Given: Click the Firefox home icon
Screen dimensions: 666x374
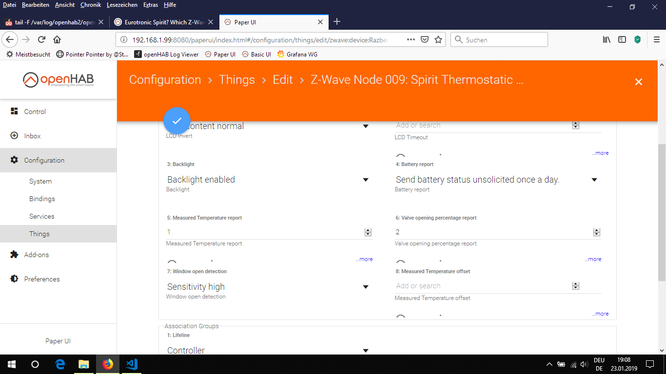Looking at the screenshot, I should 57,39.
